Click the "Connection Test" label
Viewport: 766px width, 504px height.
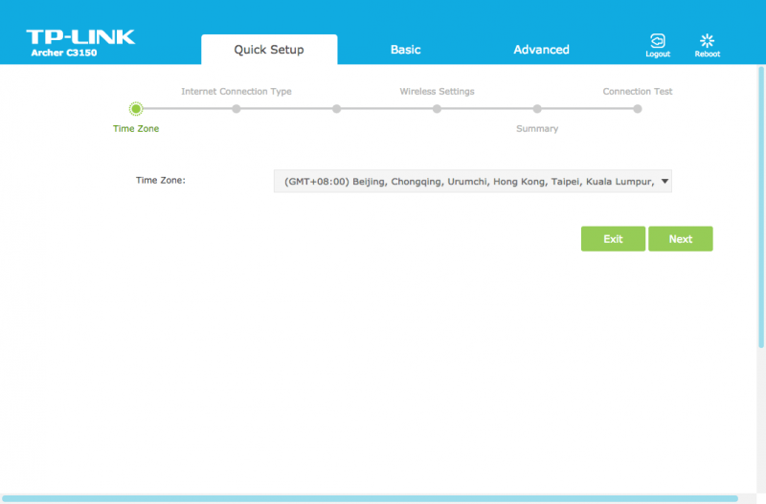coord(638,91)
